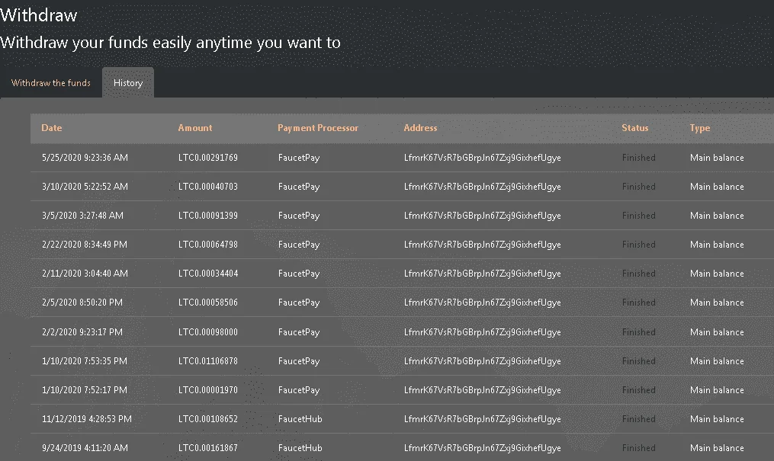Click the Payment Processor column header

tap(318, 128)
